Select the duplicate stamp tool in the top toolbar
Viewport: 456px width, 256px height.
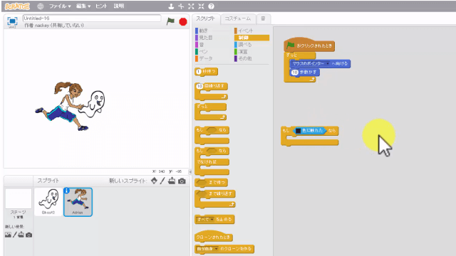pos(171,6)
